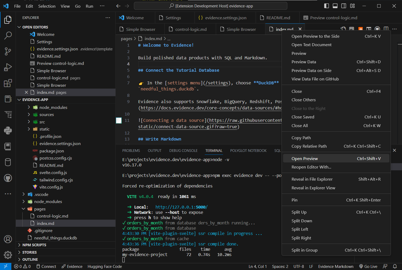Switch to the README.md tab

[x=278, y=18]
